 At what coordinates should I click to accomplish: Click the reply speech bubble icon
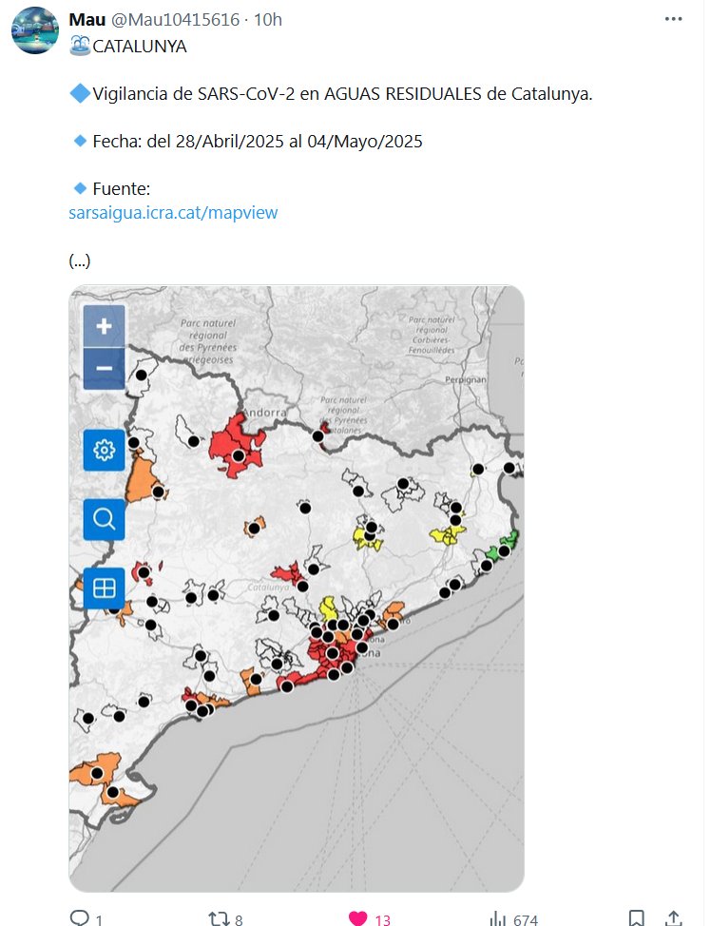[x=80, y=918]
